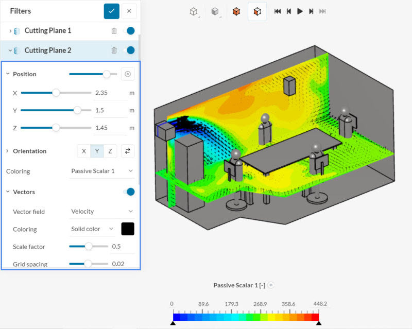412x329 pixels.
Task: Disable the Vectors toggle
Action: pos(130,192)
